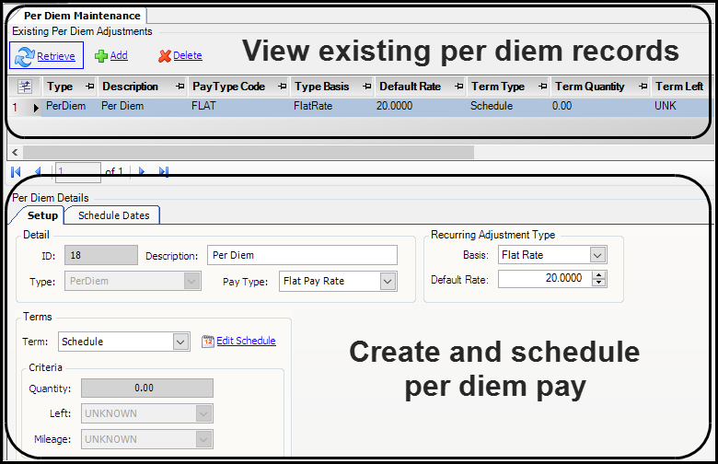Click pin icon on PayType Code column

(283, 87)
